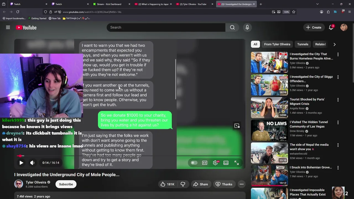Start voice search with microphone icon

(247, 27)
